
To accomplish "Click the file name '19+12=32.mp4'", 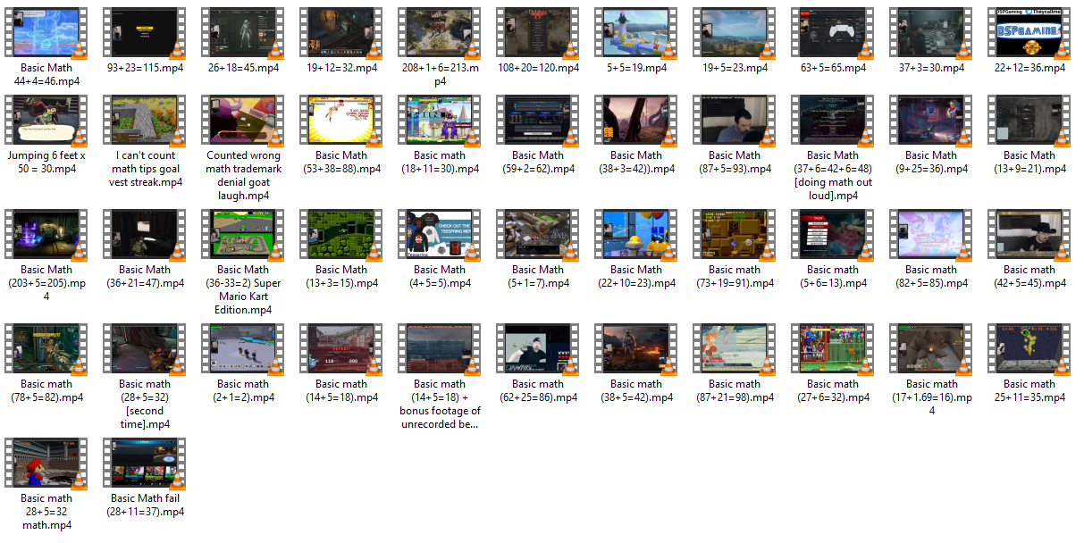I will pyautogui.click(x=341, y=68).
